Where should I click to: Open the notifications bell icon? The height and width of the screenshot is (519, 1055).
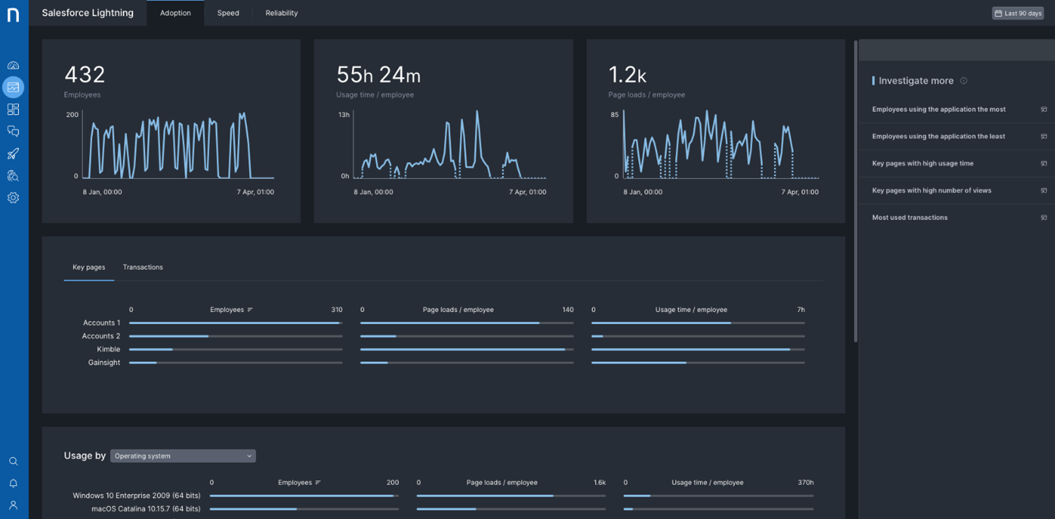13,483
